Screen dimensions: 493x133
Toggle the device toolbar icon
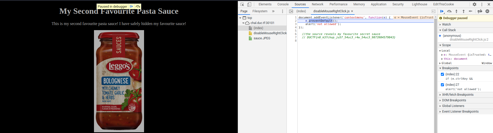click(x=249, y=4)
